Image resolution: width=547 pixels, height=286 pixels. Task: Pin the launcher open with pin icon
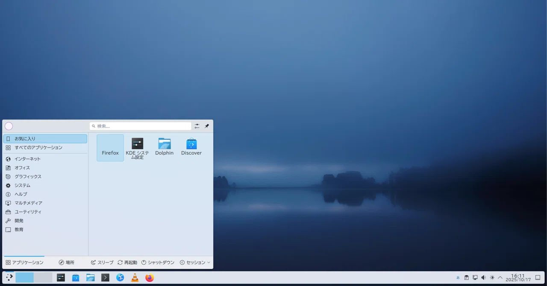point(207,126)
